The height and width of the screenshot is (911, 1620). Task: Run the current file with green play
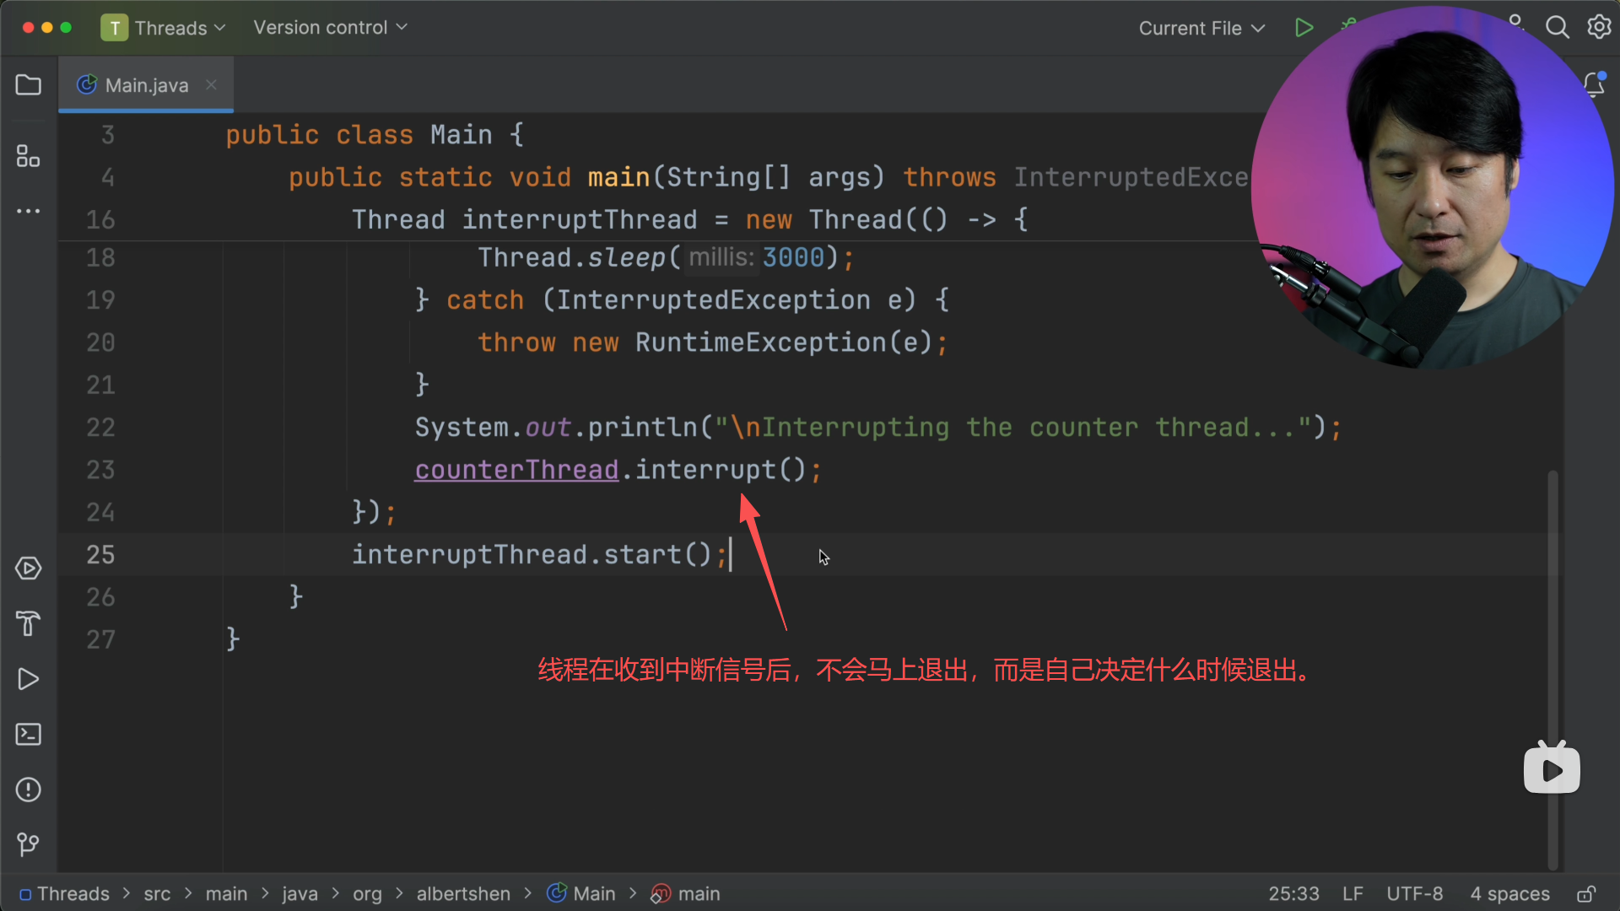(1304, 28)
